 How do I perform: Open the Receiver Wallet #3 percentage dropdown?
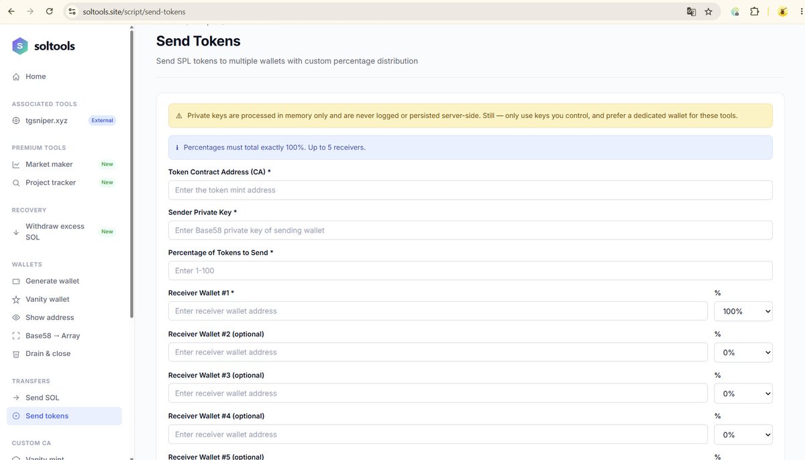[743, 394]
